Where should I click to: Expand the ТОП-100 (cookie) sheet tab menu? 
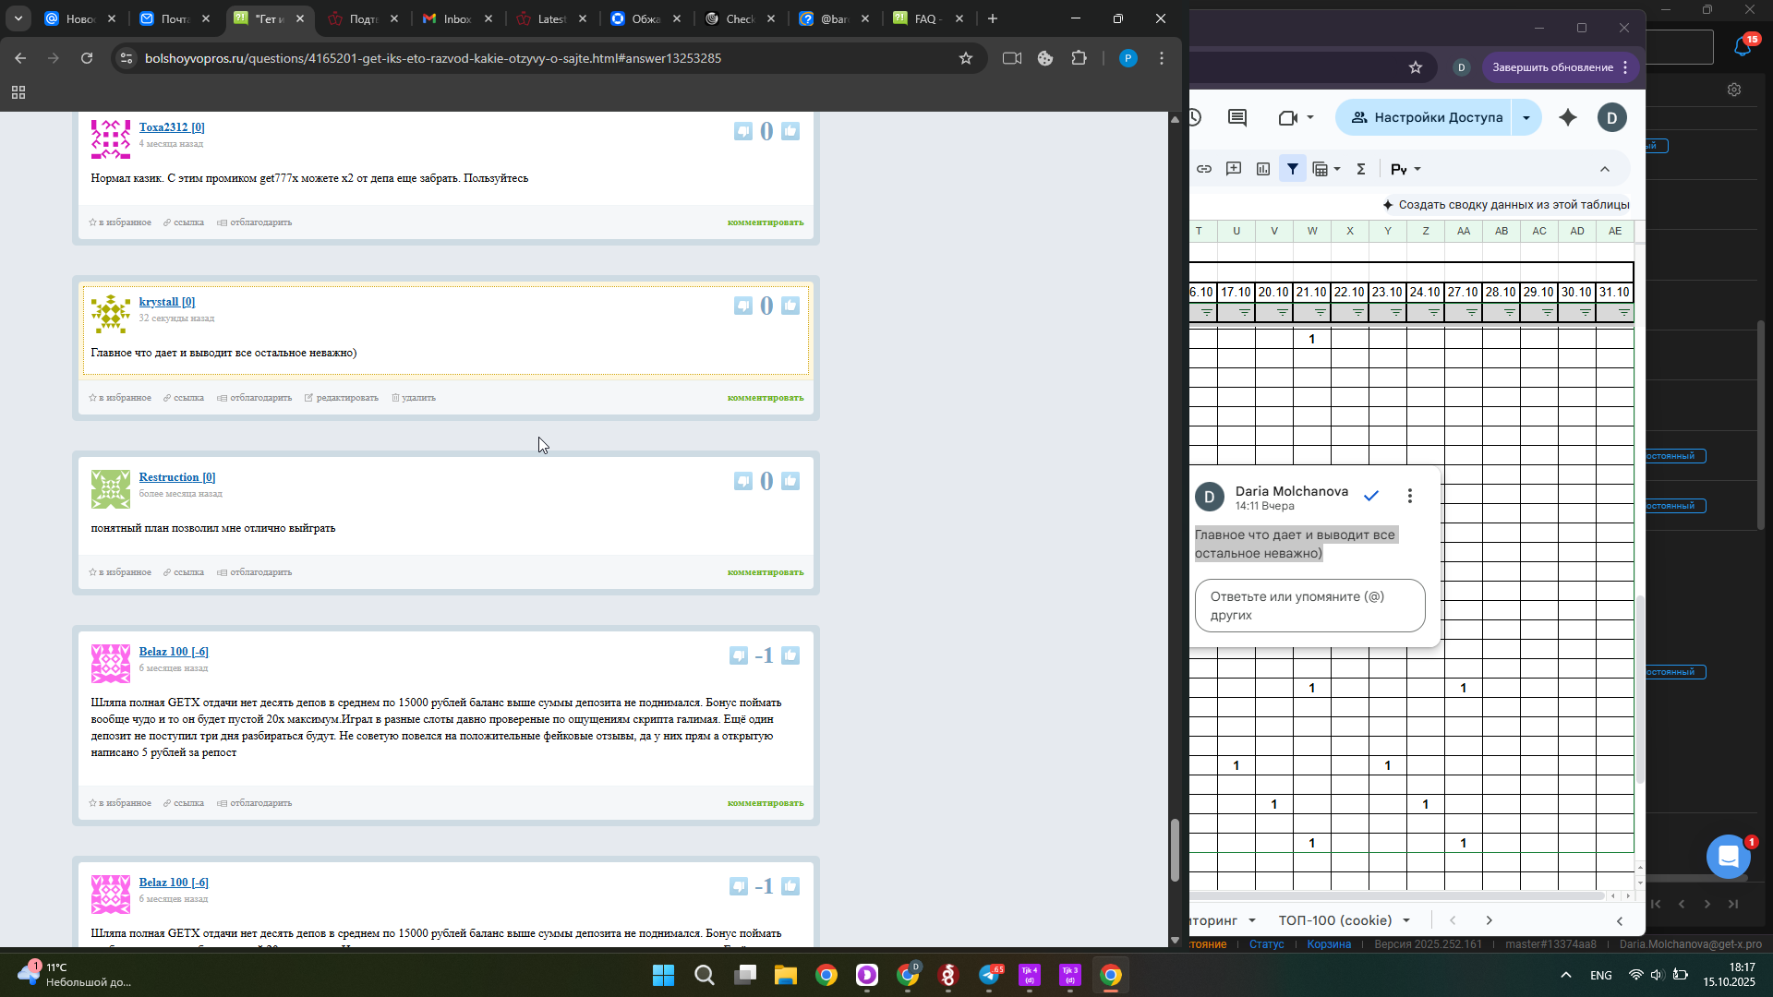[x=1406, y=920]
